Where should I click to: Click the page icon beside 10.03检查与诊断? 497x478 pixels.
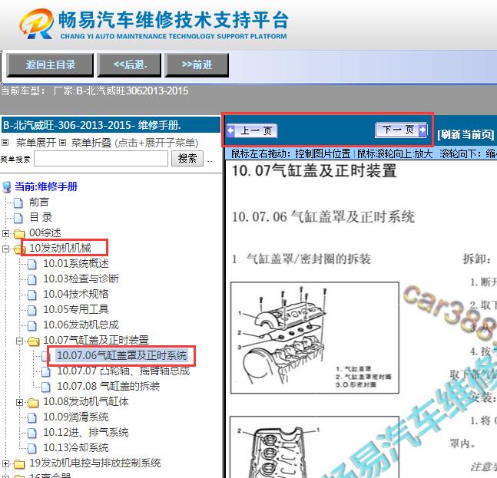[x=32, y=279]
